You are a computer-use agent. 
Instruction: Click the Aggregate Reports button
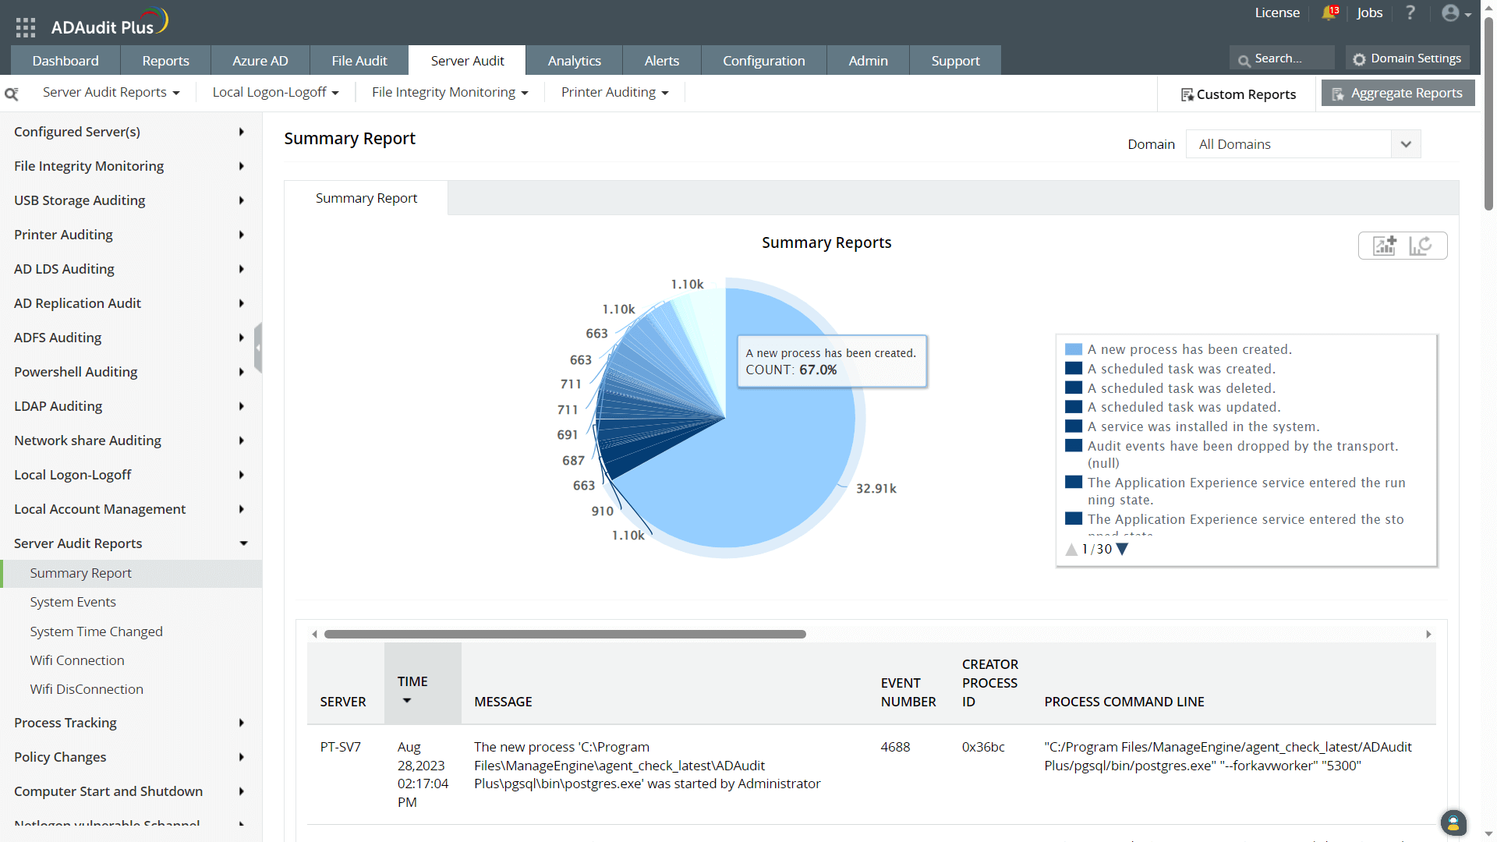(x=1398, y=93)
